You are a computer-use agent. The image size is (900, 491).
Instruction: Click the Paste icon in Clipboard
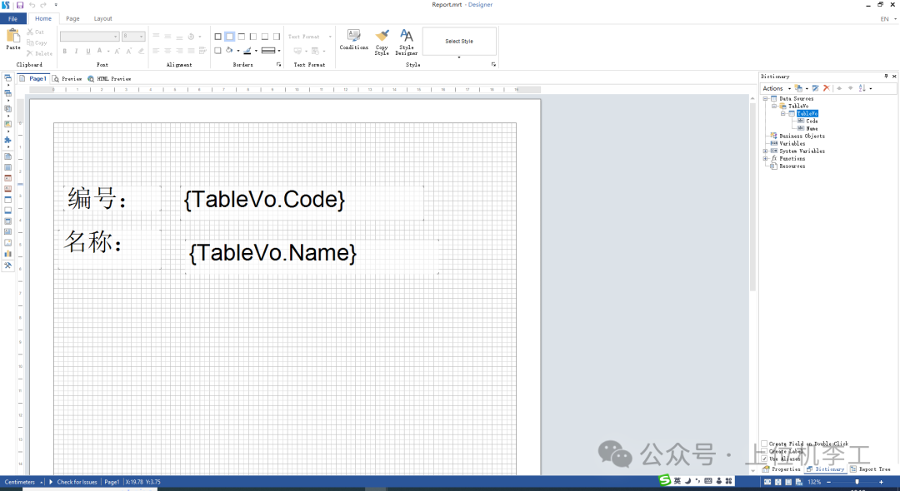click(x=13, y=36)
